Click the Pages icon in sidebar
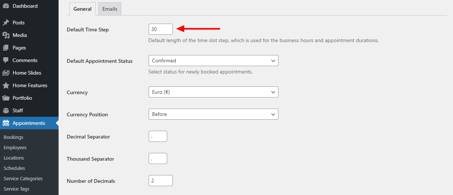This screenshot has height=195, width=453. [x=6, y=48]
